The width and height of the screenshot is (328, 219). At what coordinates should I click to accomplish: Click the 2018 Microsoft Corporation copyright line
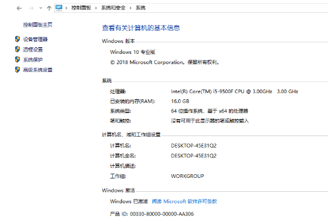pyautogui.click(x=165, y=62)
